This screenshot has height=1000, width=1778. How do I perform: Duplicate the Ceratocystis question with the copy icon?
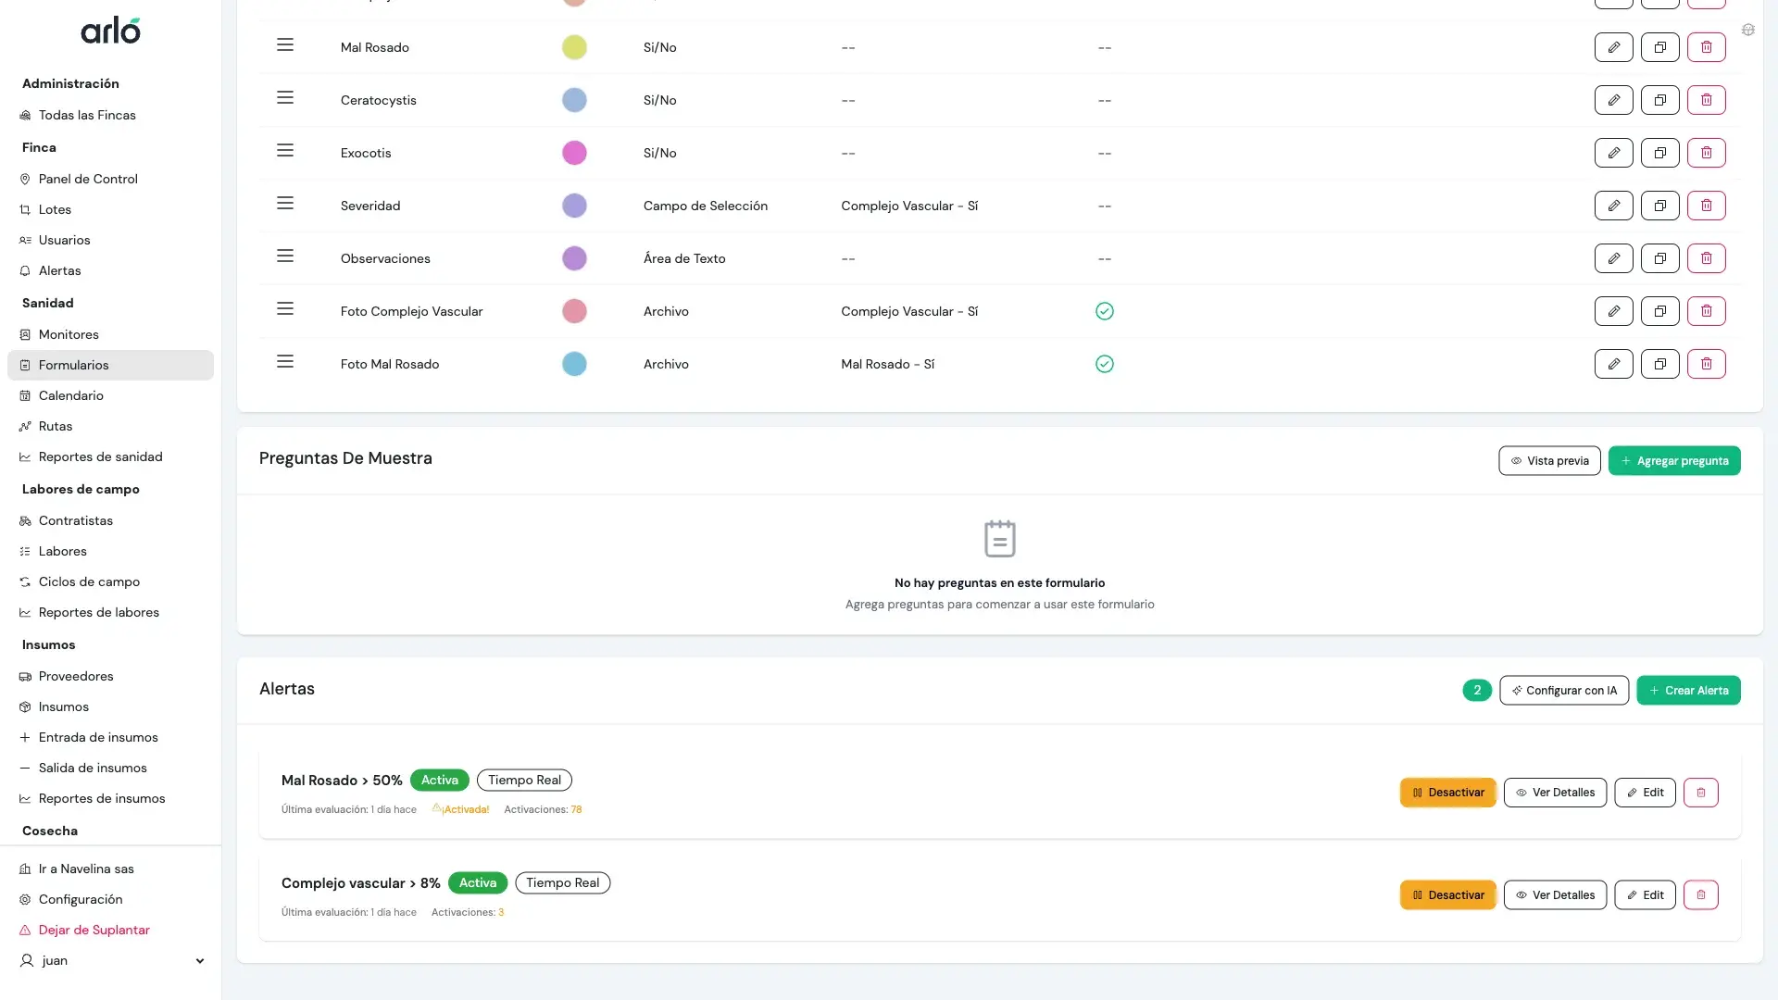(x=1659, y=100)
